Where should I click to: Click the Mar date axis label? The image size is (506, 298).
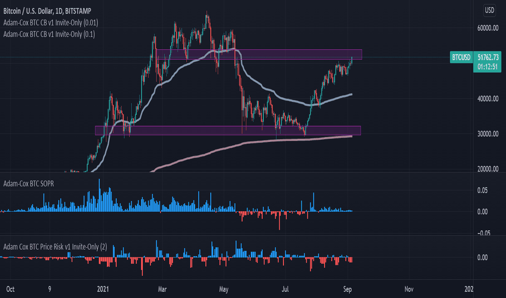click(162, 289)
